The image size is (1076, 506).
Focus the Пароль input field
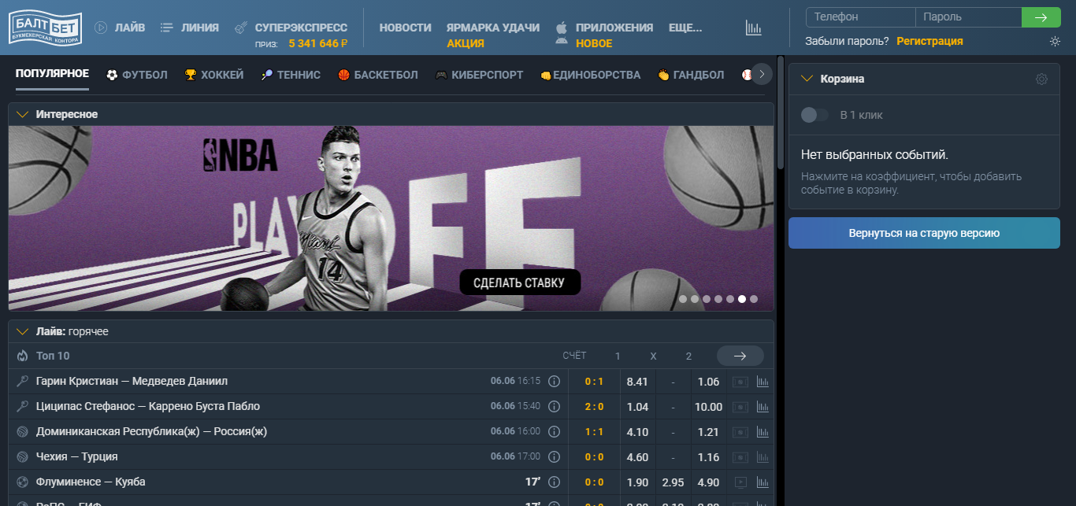coord(969,17)
